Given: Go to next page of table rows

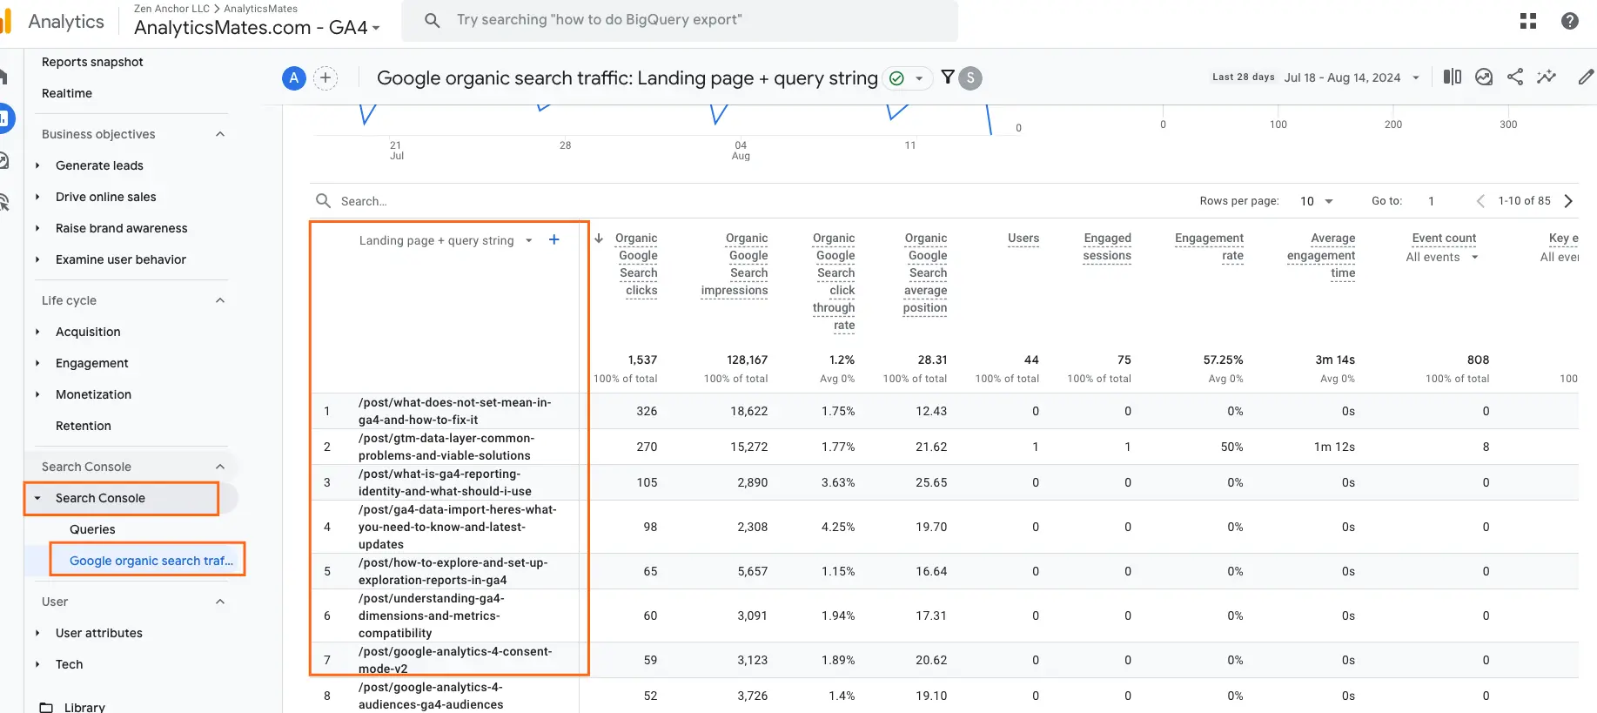Looking at the screenshot, I should pyautogui.click(x=1568, y=201).
